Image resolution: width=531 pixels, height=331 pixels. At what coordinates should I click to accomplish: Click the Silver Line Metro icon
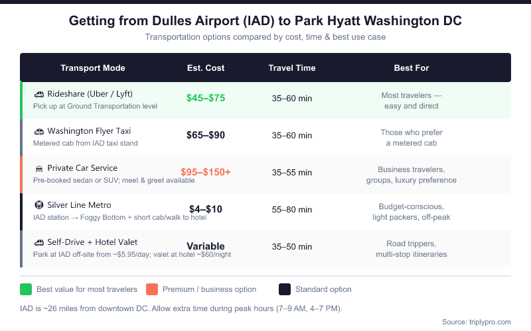click(x=39, y=205)
